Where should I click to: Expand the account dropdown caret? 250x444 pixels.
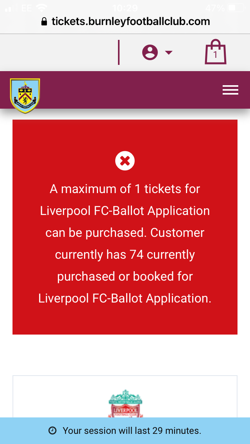click(169, 52)
